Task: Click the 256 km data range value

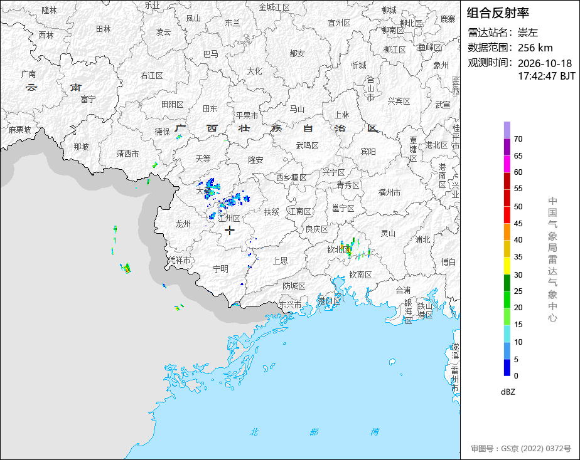Action: pyautogui.click(x=535, y=48)
